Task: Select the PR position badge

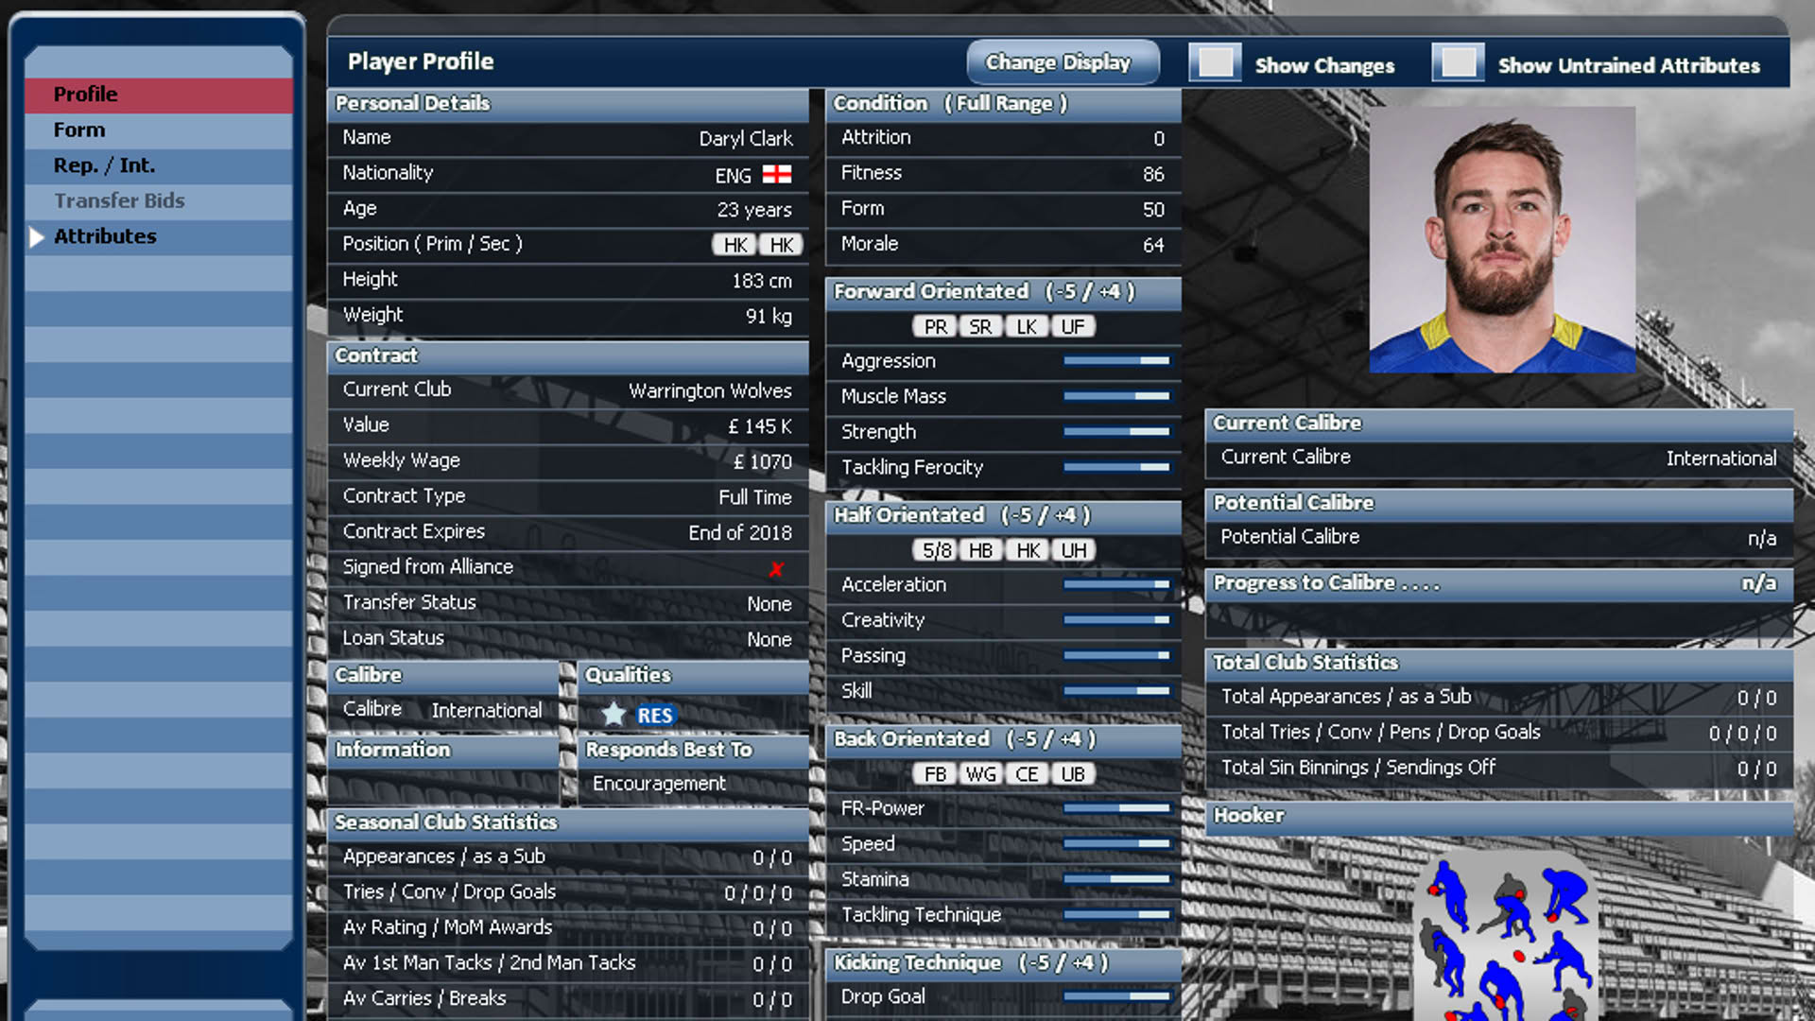Action: point(936,326)
